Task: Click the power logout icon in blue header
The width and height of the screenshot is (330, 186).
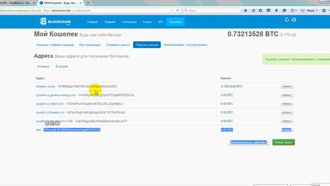Action: point(294,20)
